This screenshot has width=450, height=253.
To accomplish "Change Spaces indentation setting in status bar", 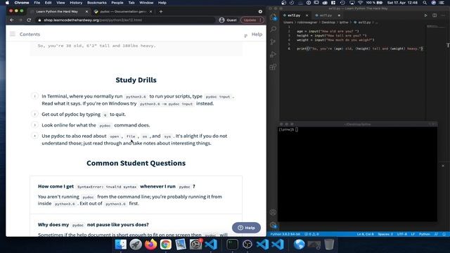I will [385, 234].
